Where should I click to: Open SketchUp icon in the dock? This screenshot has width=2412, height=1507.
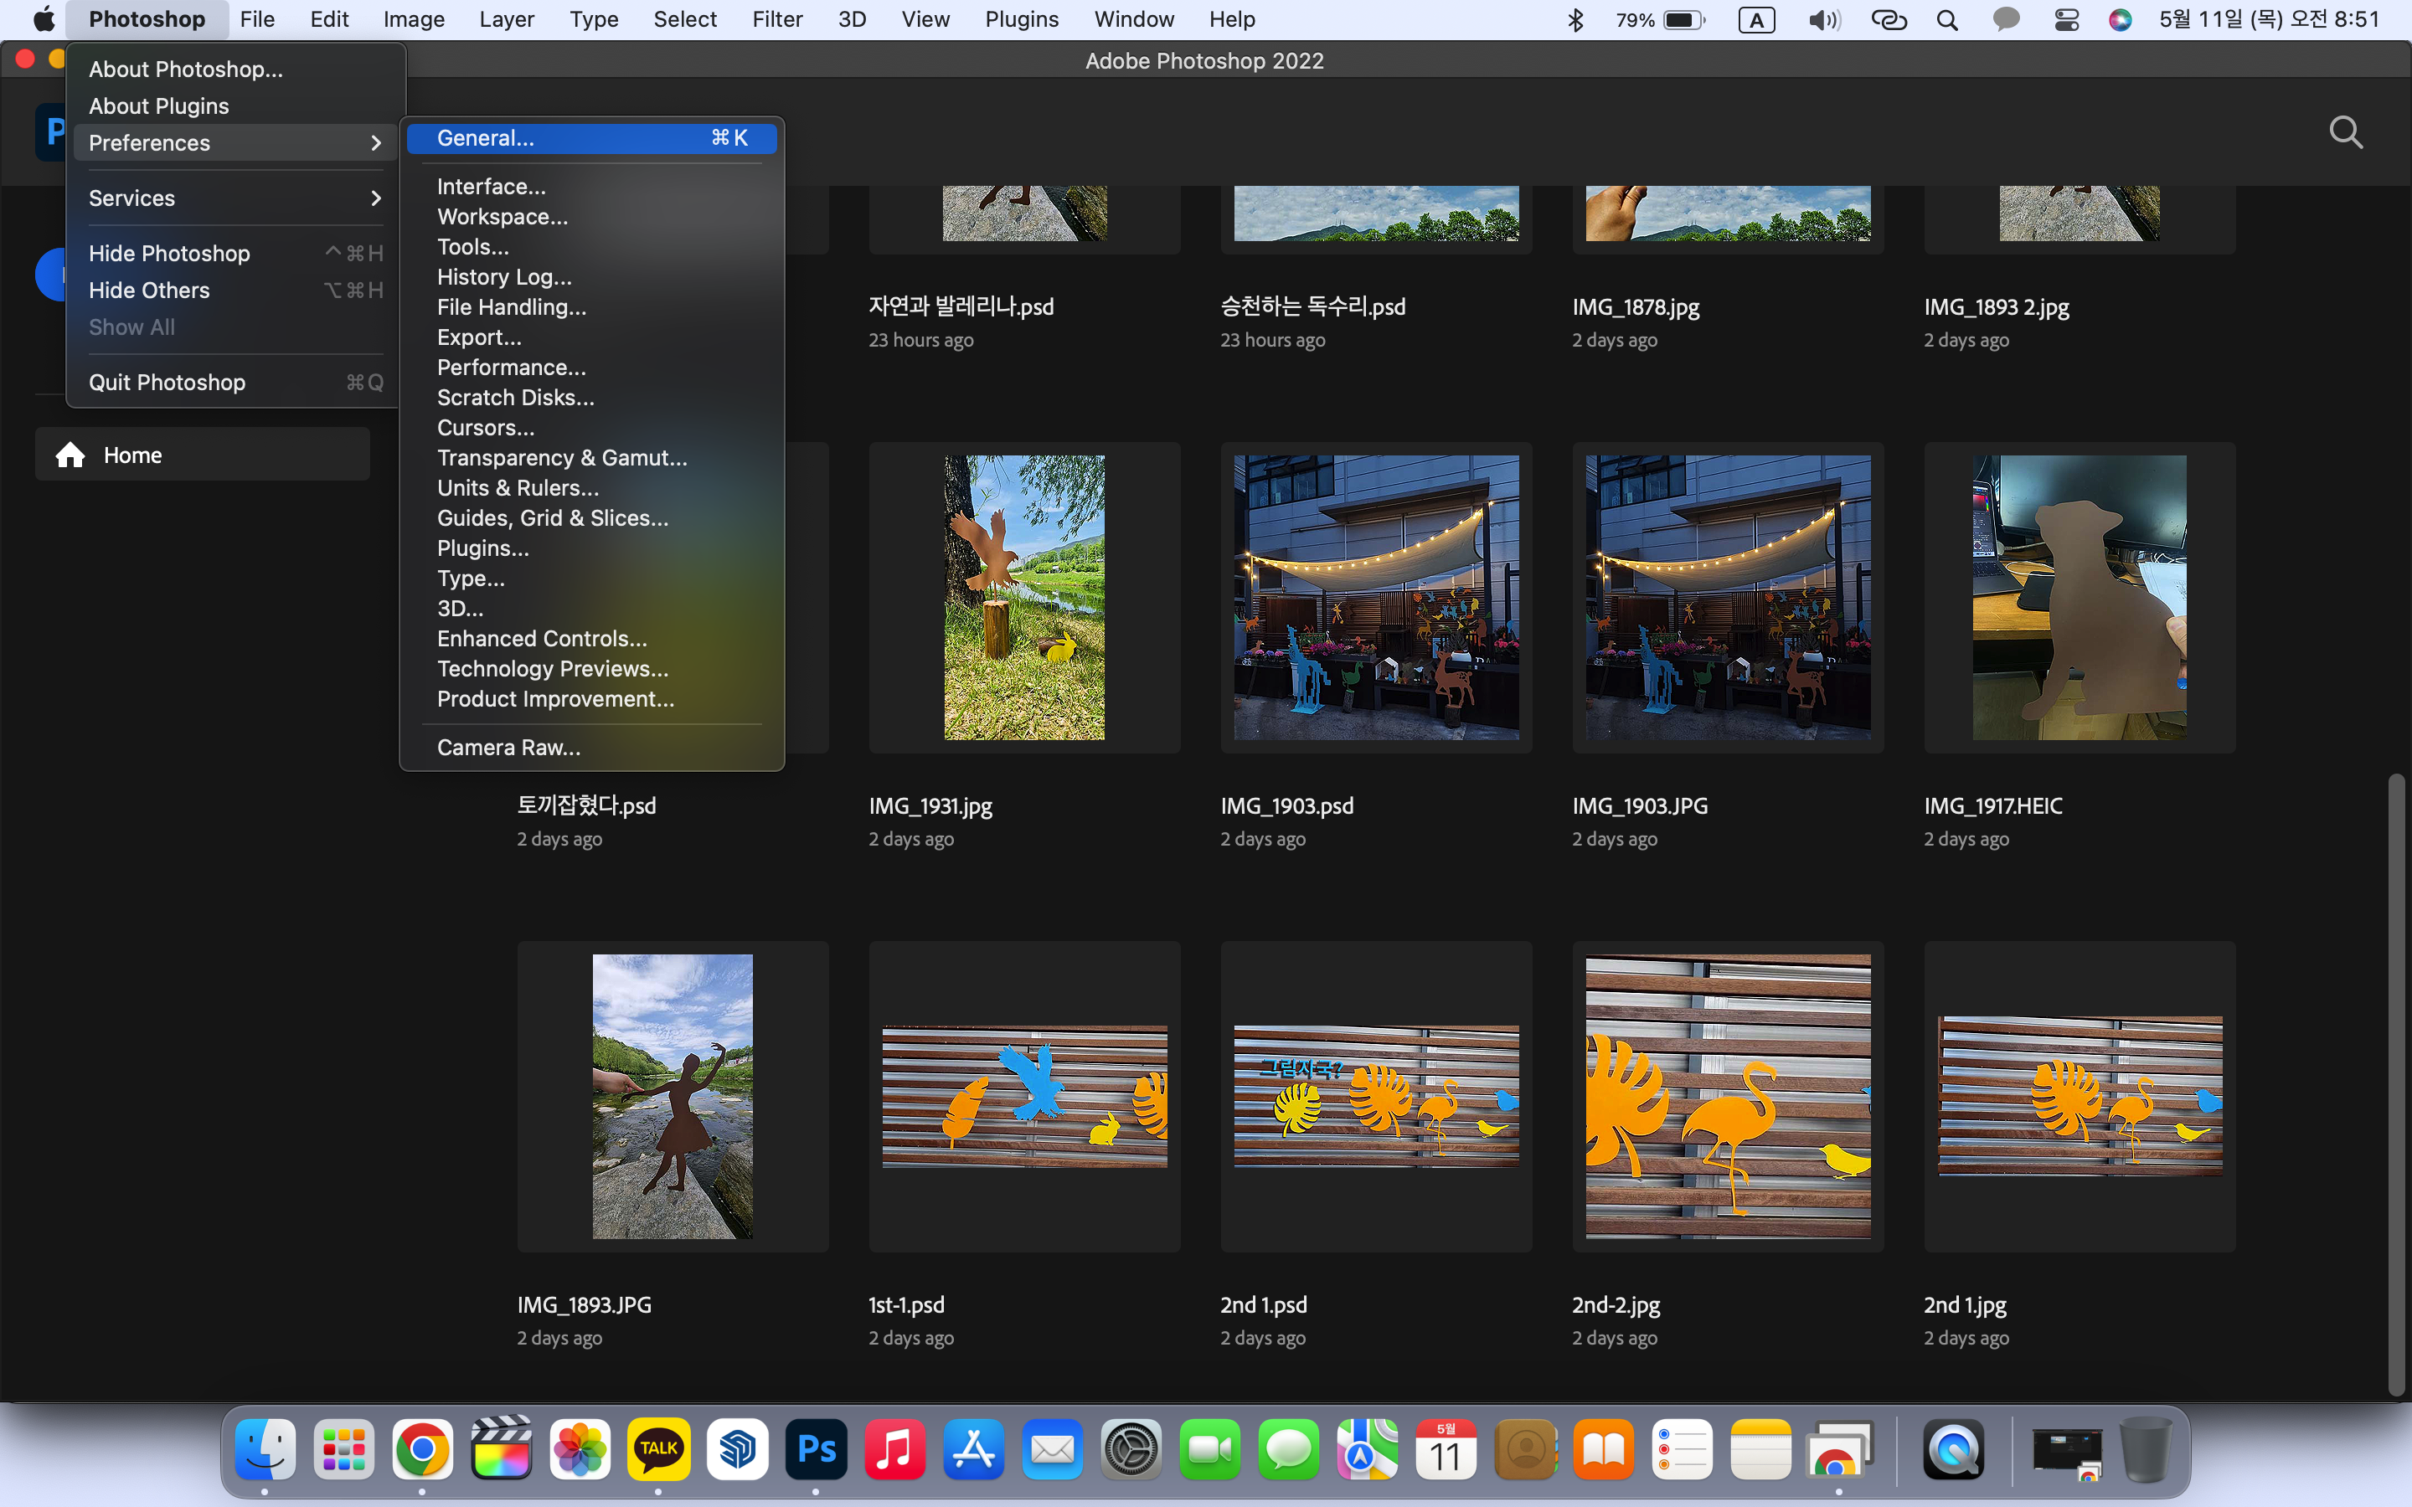(738, 1449)
